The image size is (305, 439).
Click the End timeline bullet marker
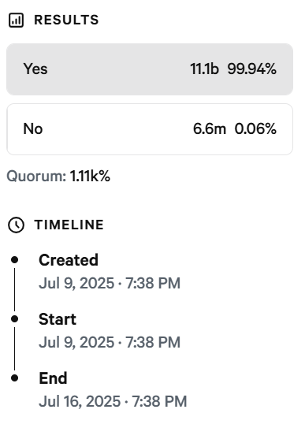tap(14, 378)
